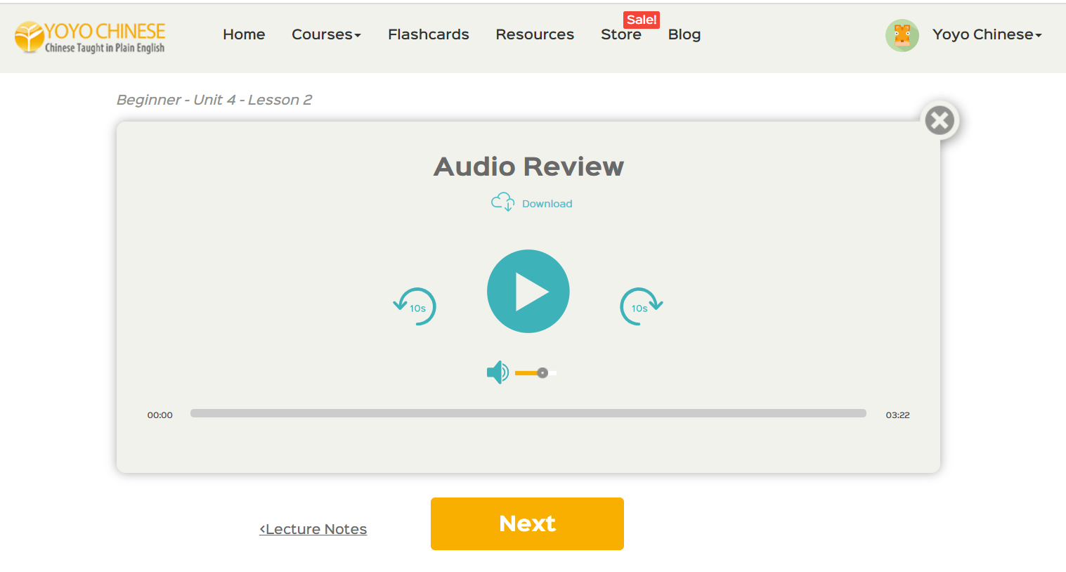The image size is (1066, 572).
Task: Play the Audio Review track
Action: (x=528, y=291)
